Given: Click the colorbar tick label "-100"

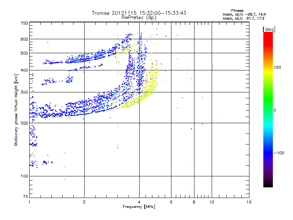Looking at the screenshot, I should (x=279, y=153).
